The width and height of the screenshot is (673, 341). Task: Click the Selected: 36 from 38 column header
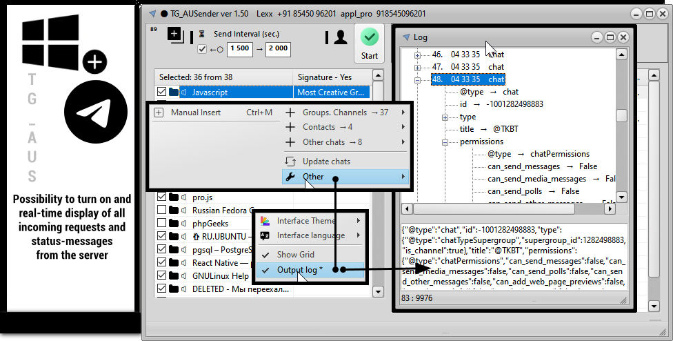point(223,77)
